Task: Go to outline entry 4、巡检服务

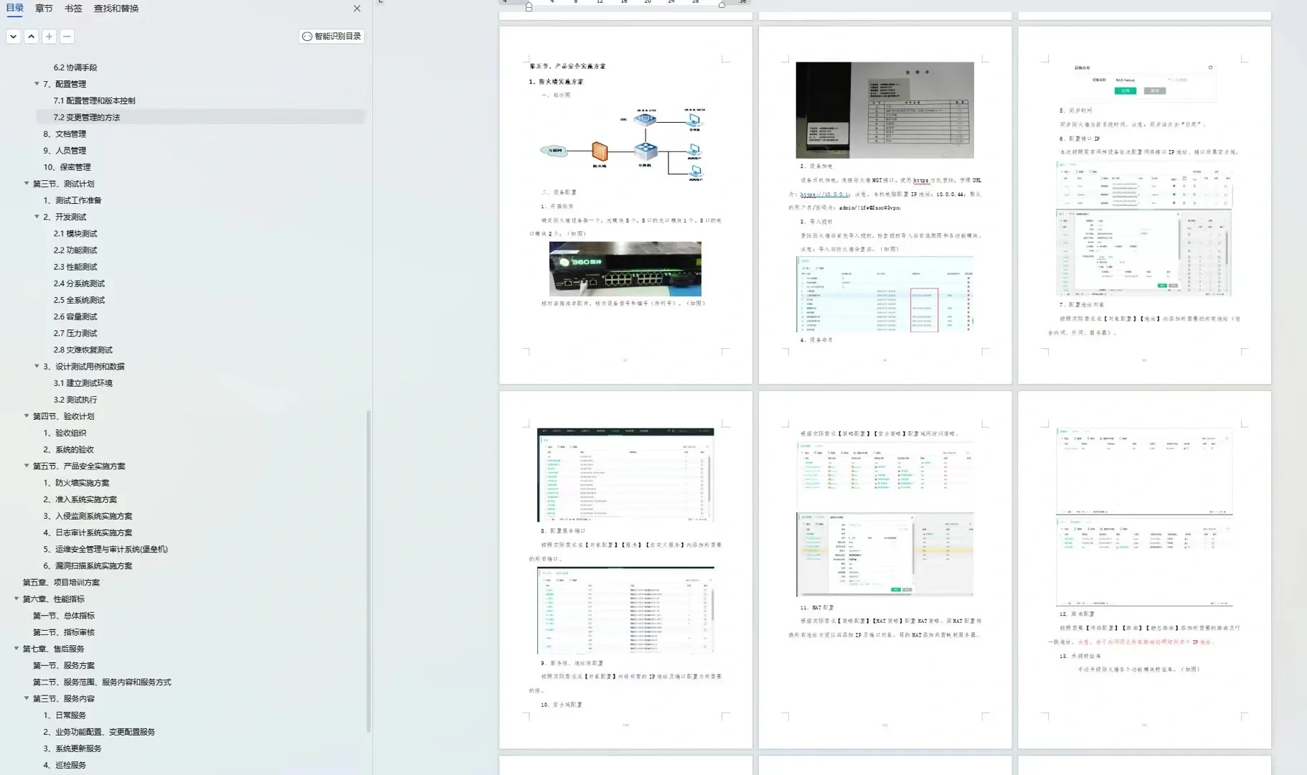Action: point(65,765)
